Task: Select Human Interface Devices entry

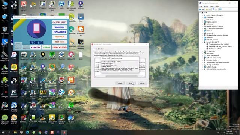Action: point(214,26)
